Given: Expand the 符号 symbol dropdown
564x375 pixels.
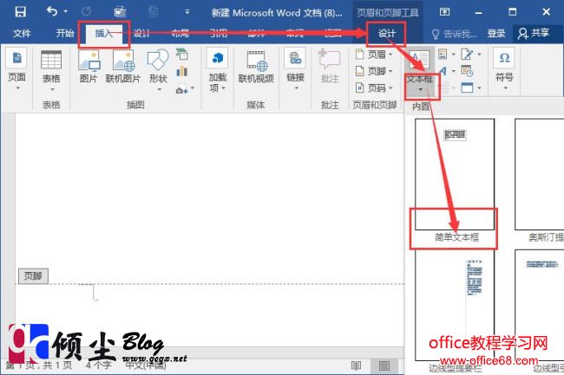Looking at the screenshot, I should [505, 88].
